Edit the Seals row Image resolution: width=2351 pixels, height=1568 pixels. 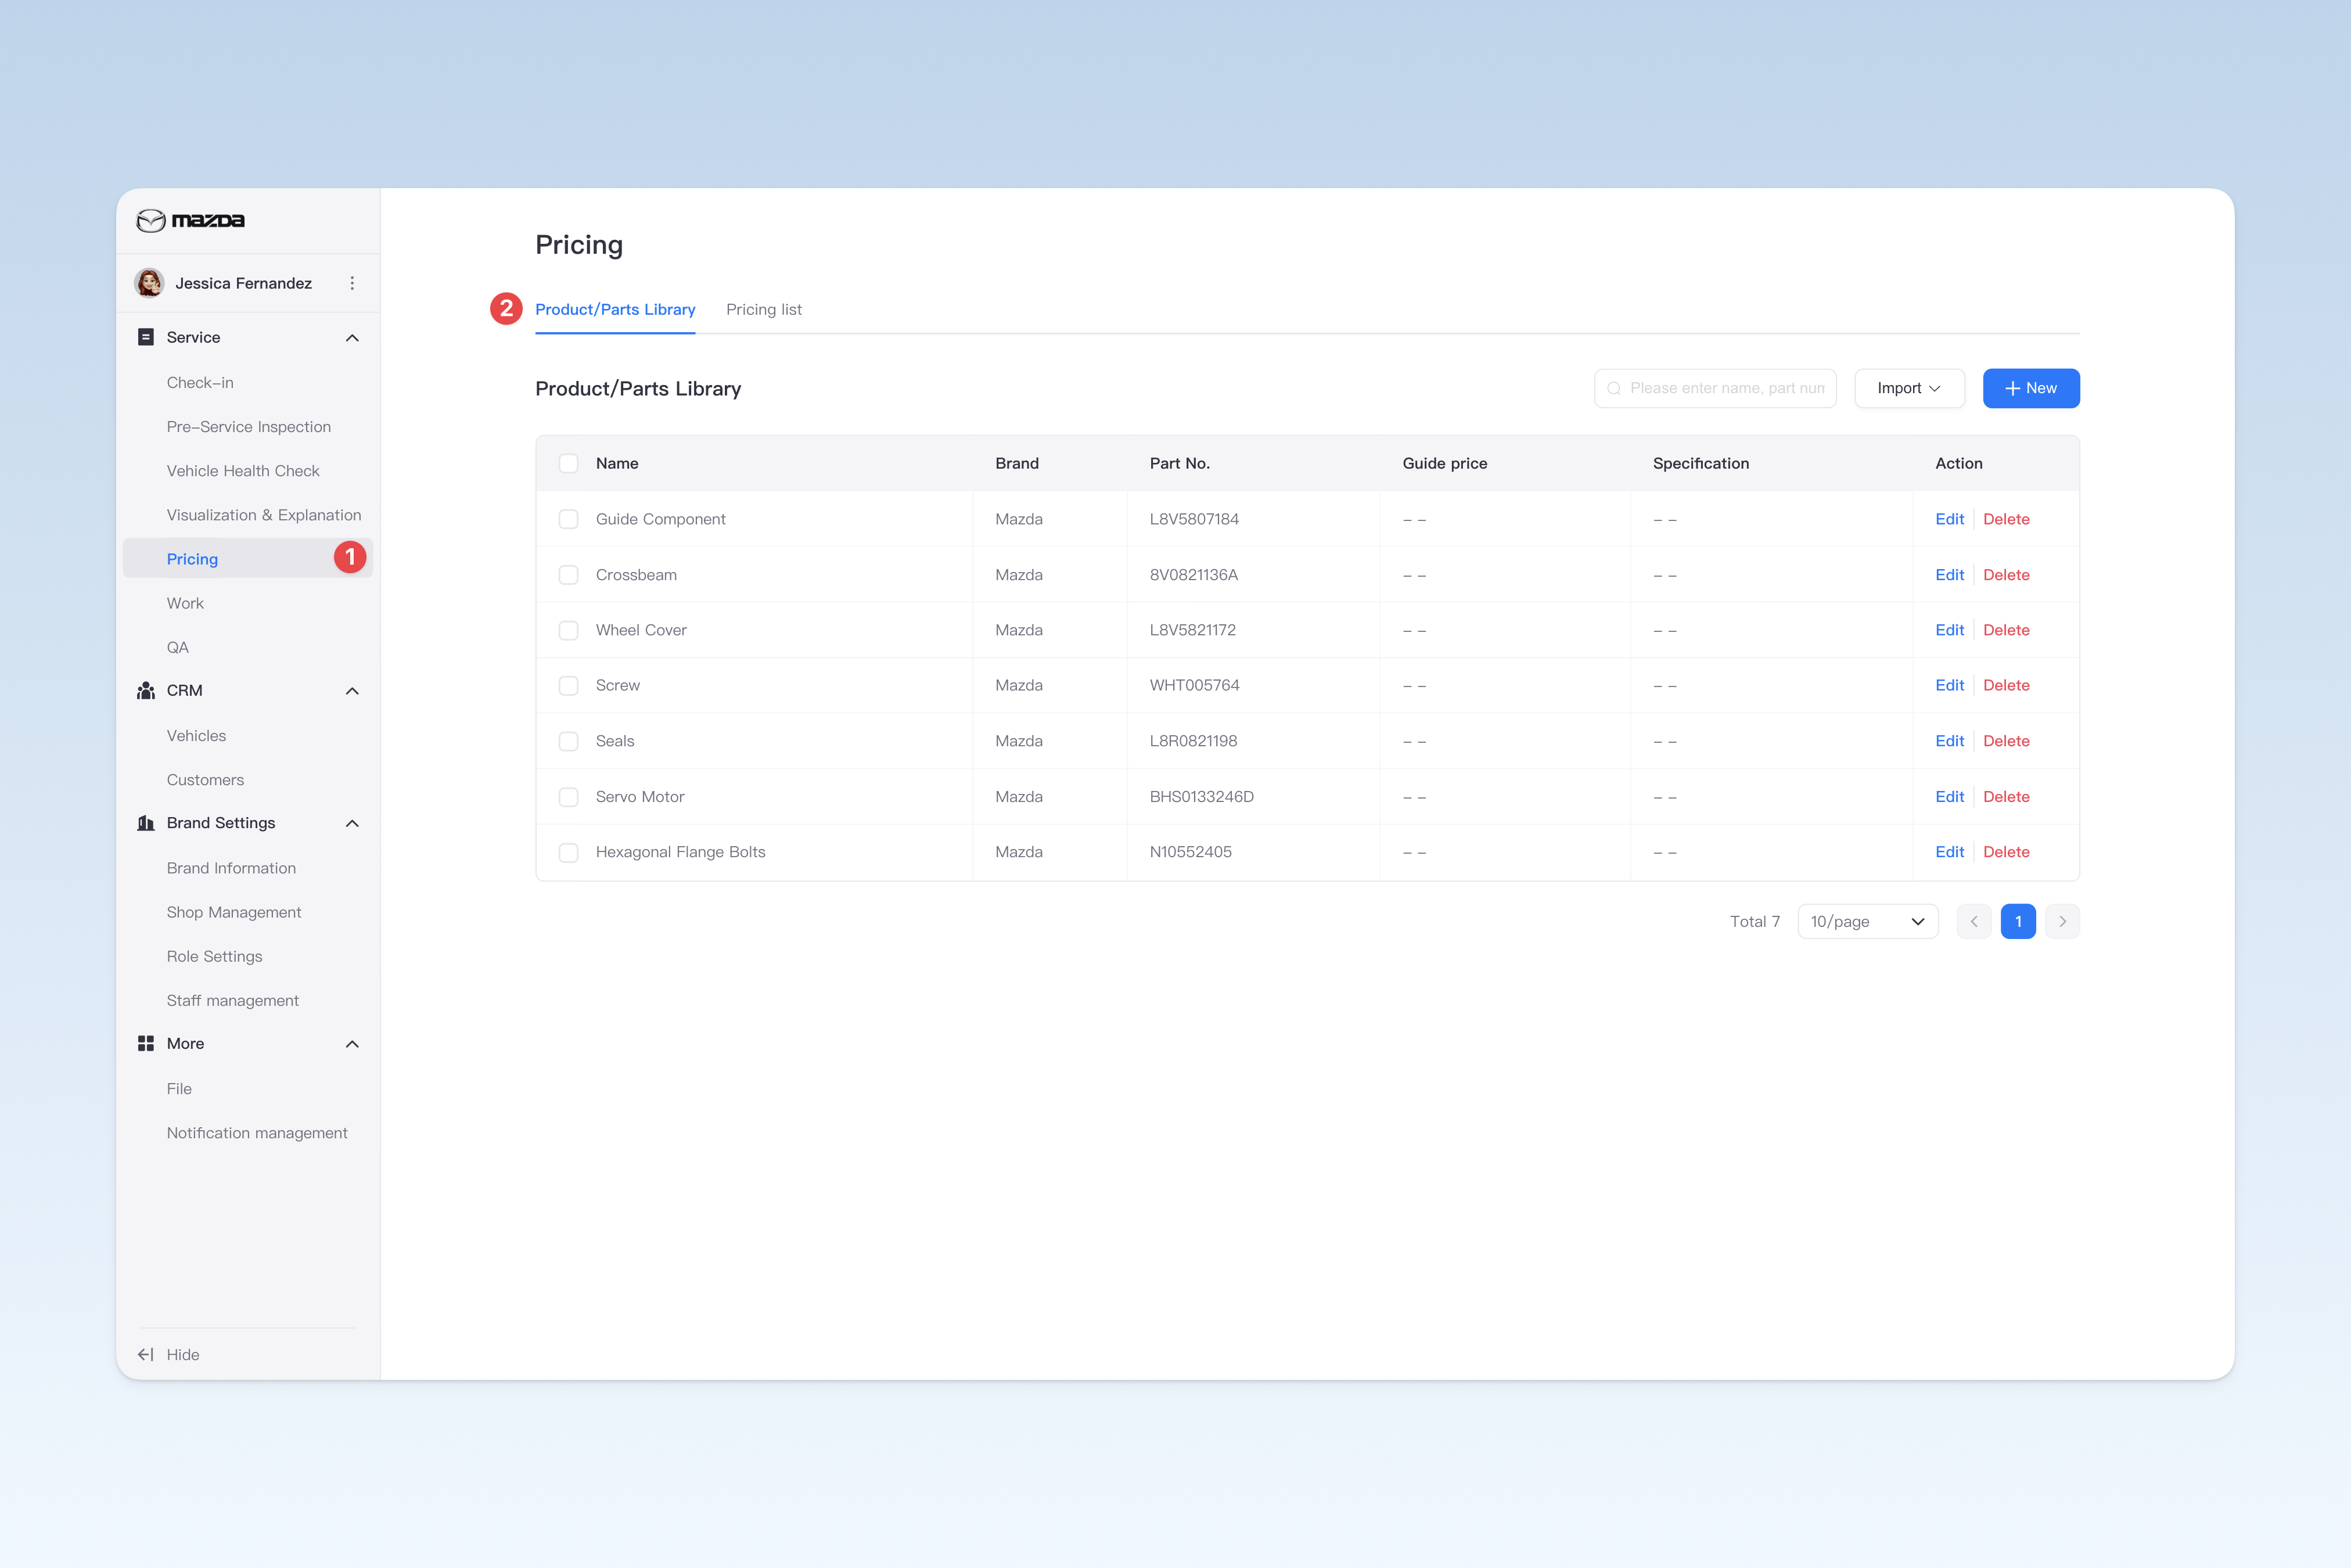point(1949,741)
